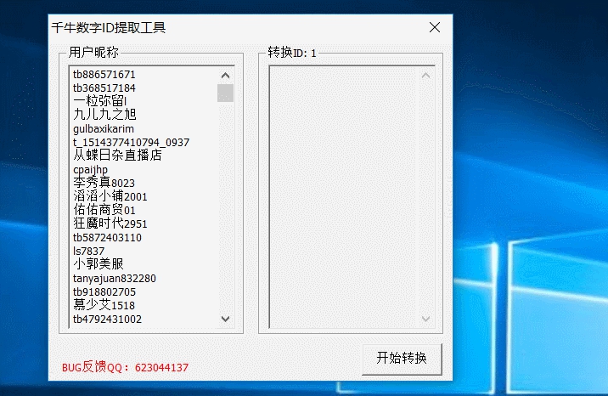Select the nickname 佑佑商贸01

104,210
